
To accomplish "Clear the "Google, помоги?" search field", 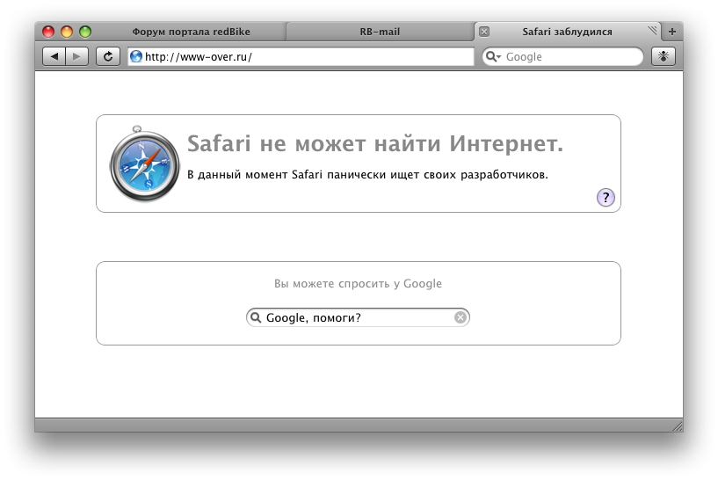I will [x=461, y=317].
